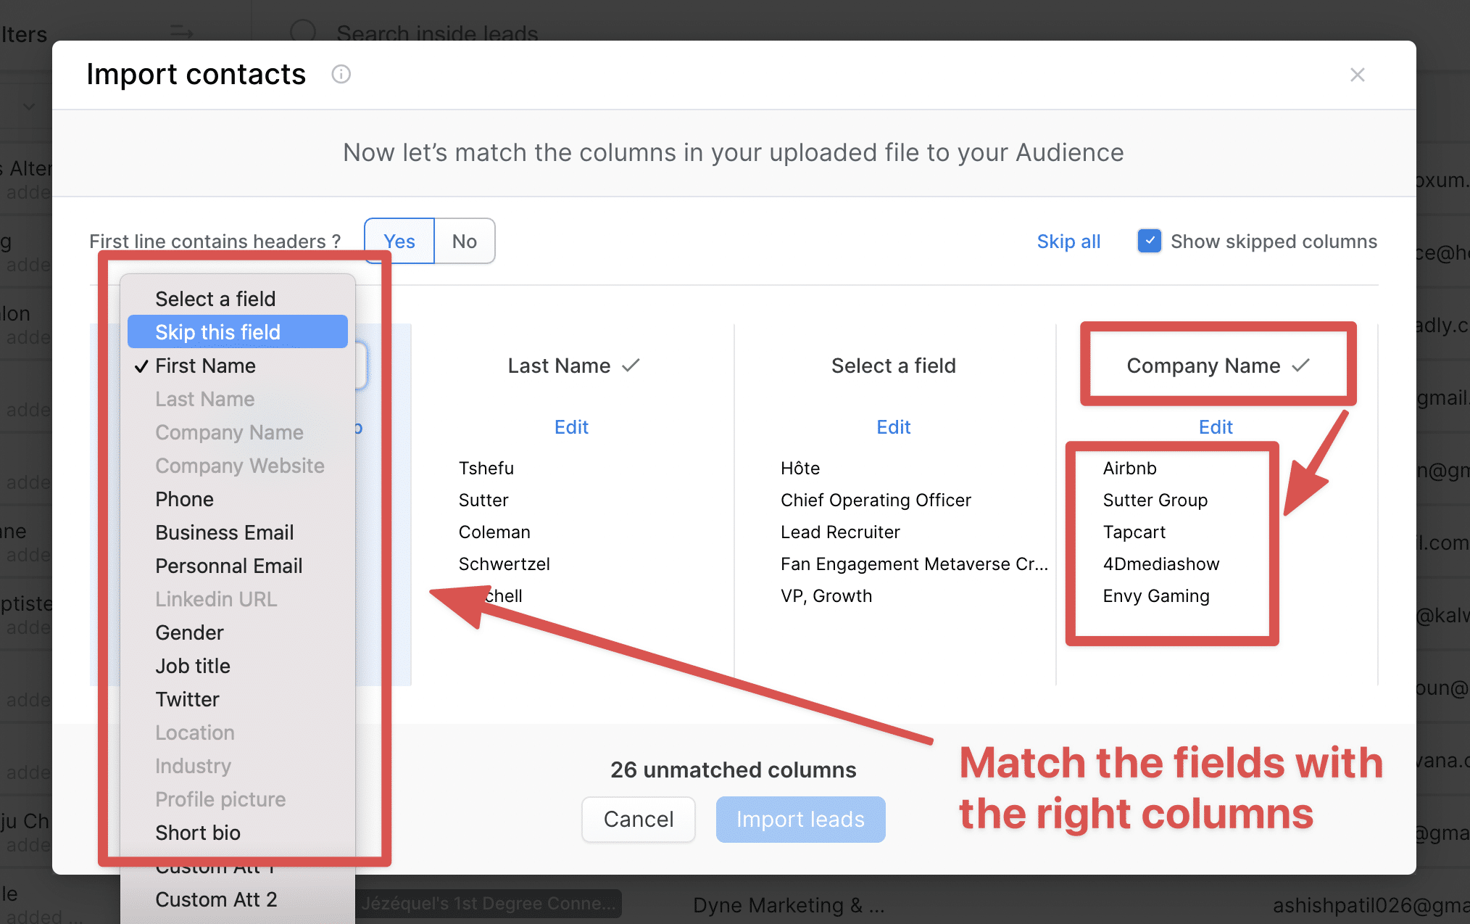Select Business Email in field list
Screen dimensions: 1470x924
click(224, 532)
